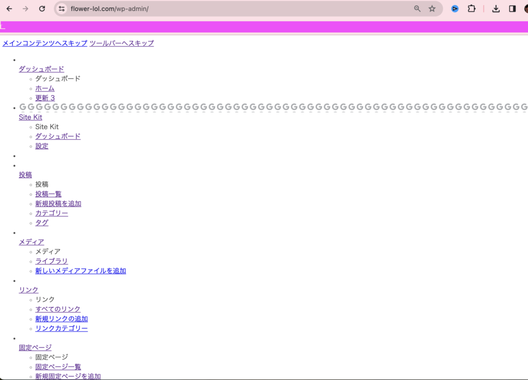
Task: Open the リンクカテゴリー link
Action: click(x=61, y=328)
